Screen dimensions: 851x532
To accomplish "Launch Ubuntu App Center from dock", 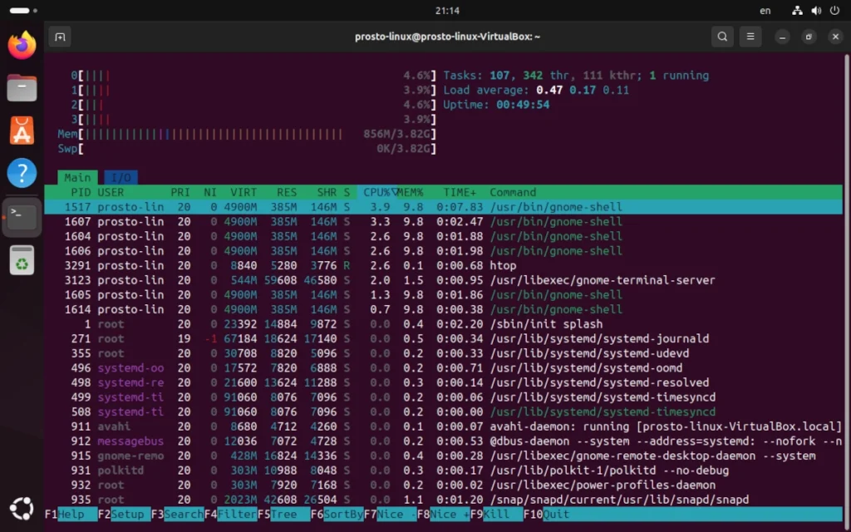I will coord(22,131).
